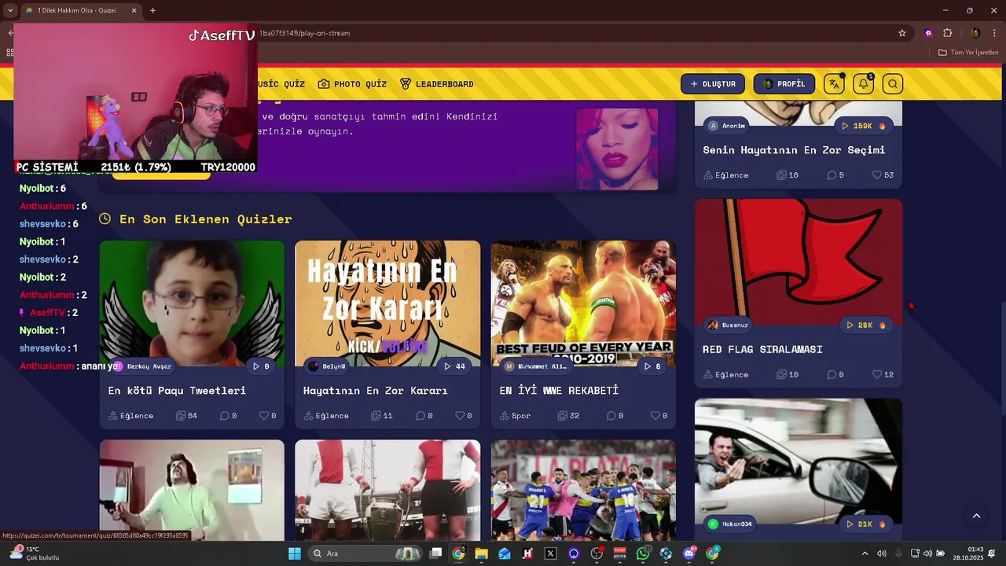1006x566 pixels.
Task: Open a new browser tab with plus icon
Action: [x=152, y=10]
